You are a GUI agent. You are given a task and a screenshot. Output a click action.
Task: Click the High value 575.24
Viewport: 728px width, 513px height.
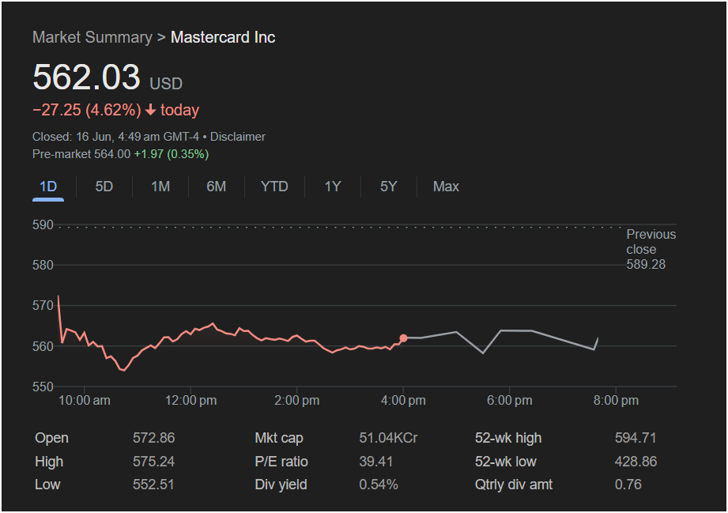click(x=153, y=462)
